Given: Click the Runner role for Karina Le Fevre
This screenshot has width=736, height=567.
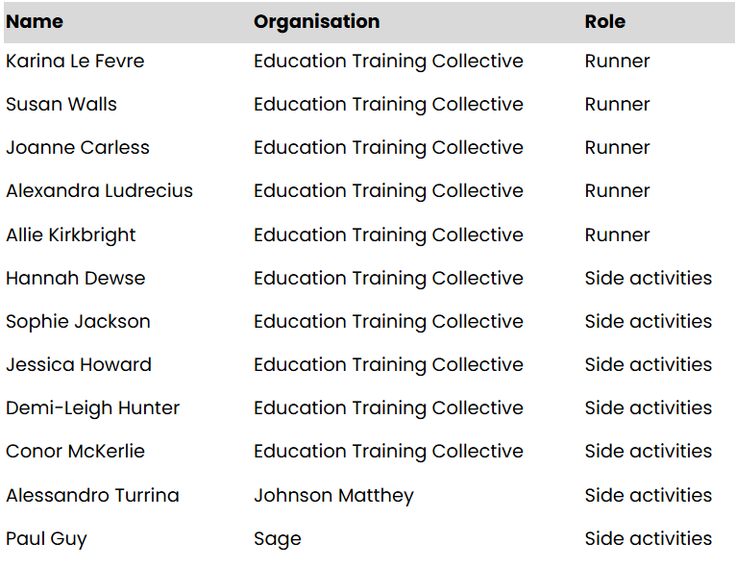Looking at the screenshot, I should pyautogui.click(x=617, y=61).
